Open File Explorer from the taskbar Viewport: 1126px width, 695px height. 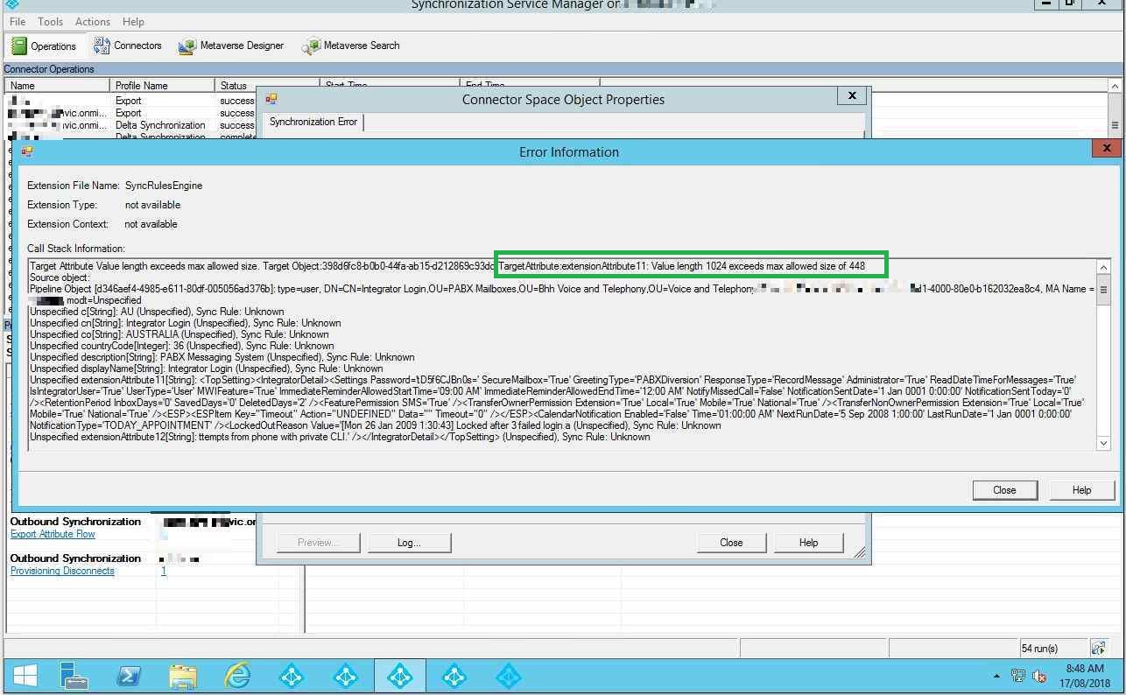[x=183, y=676]
